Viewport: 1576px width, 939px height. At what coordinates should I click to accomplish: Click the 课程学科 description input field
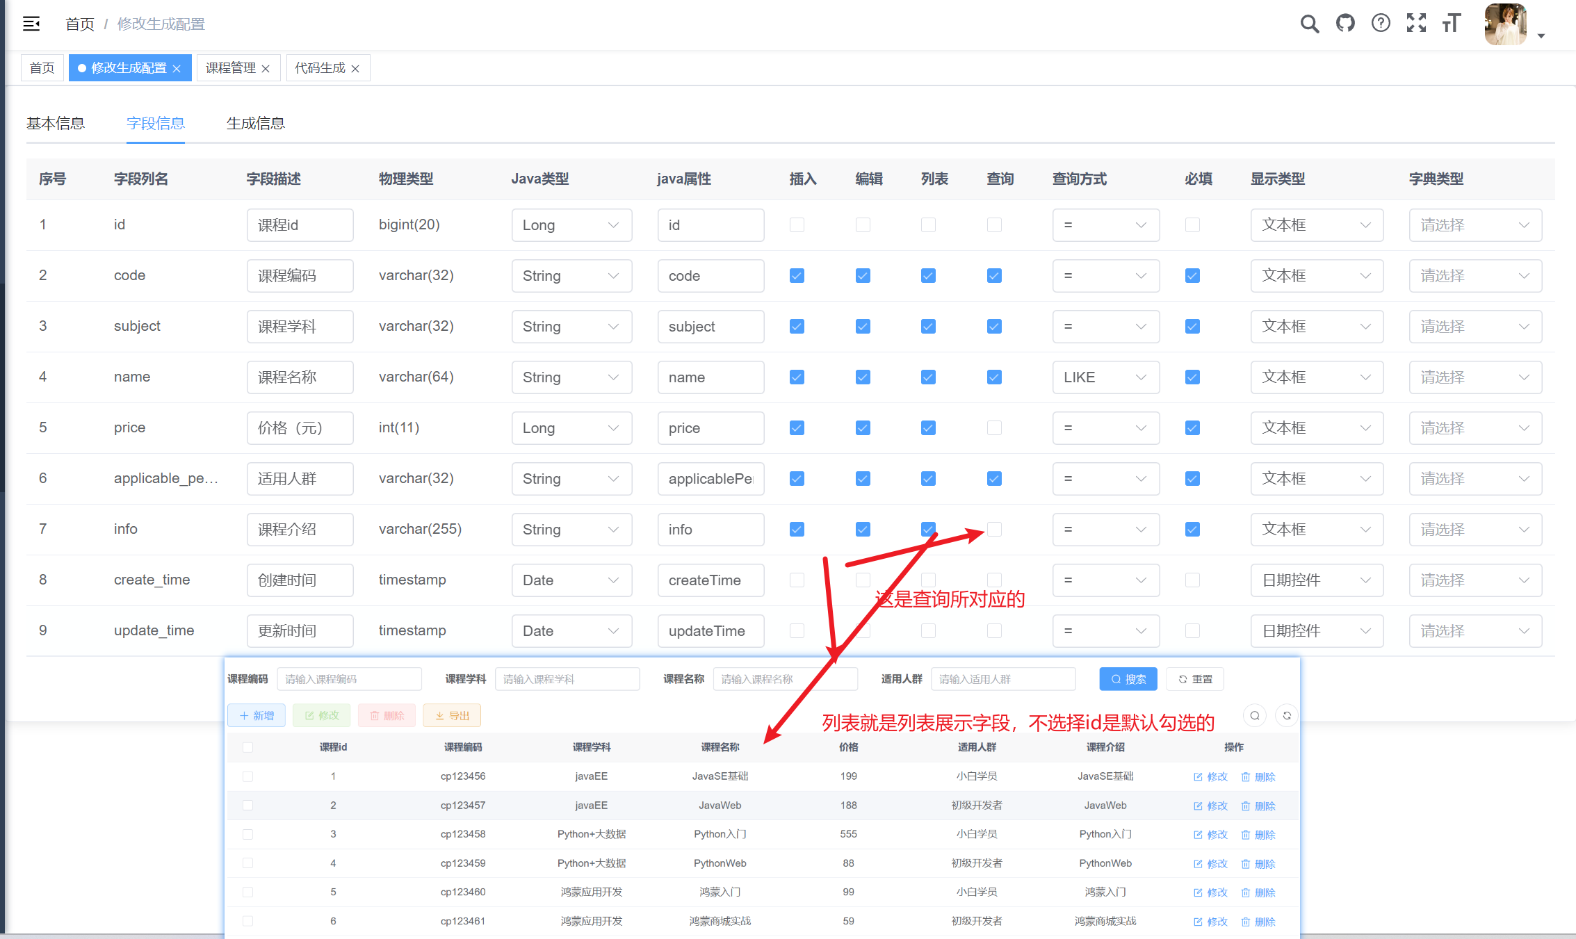click(x=300, y=327)
